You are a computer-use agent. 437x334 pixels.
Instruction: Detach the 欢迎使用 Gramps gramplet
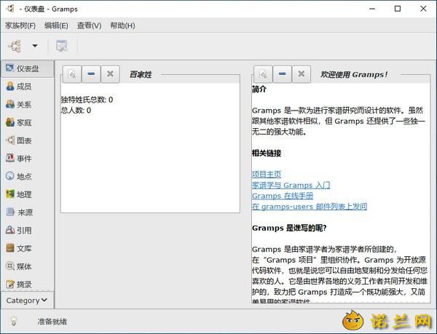pos(263,74)
